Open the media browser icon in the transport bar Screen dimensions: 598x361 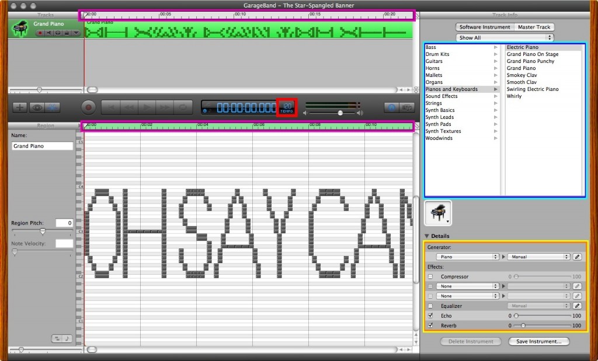(407, 107)
